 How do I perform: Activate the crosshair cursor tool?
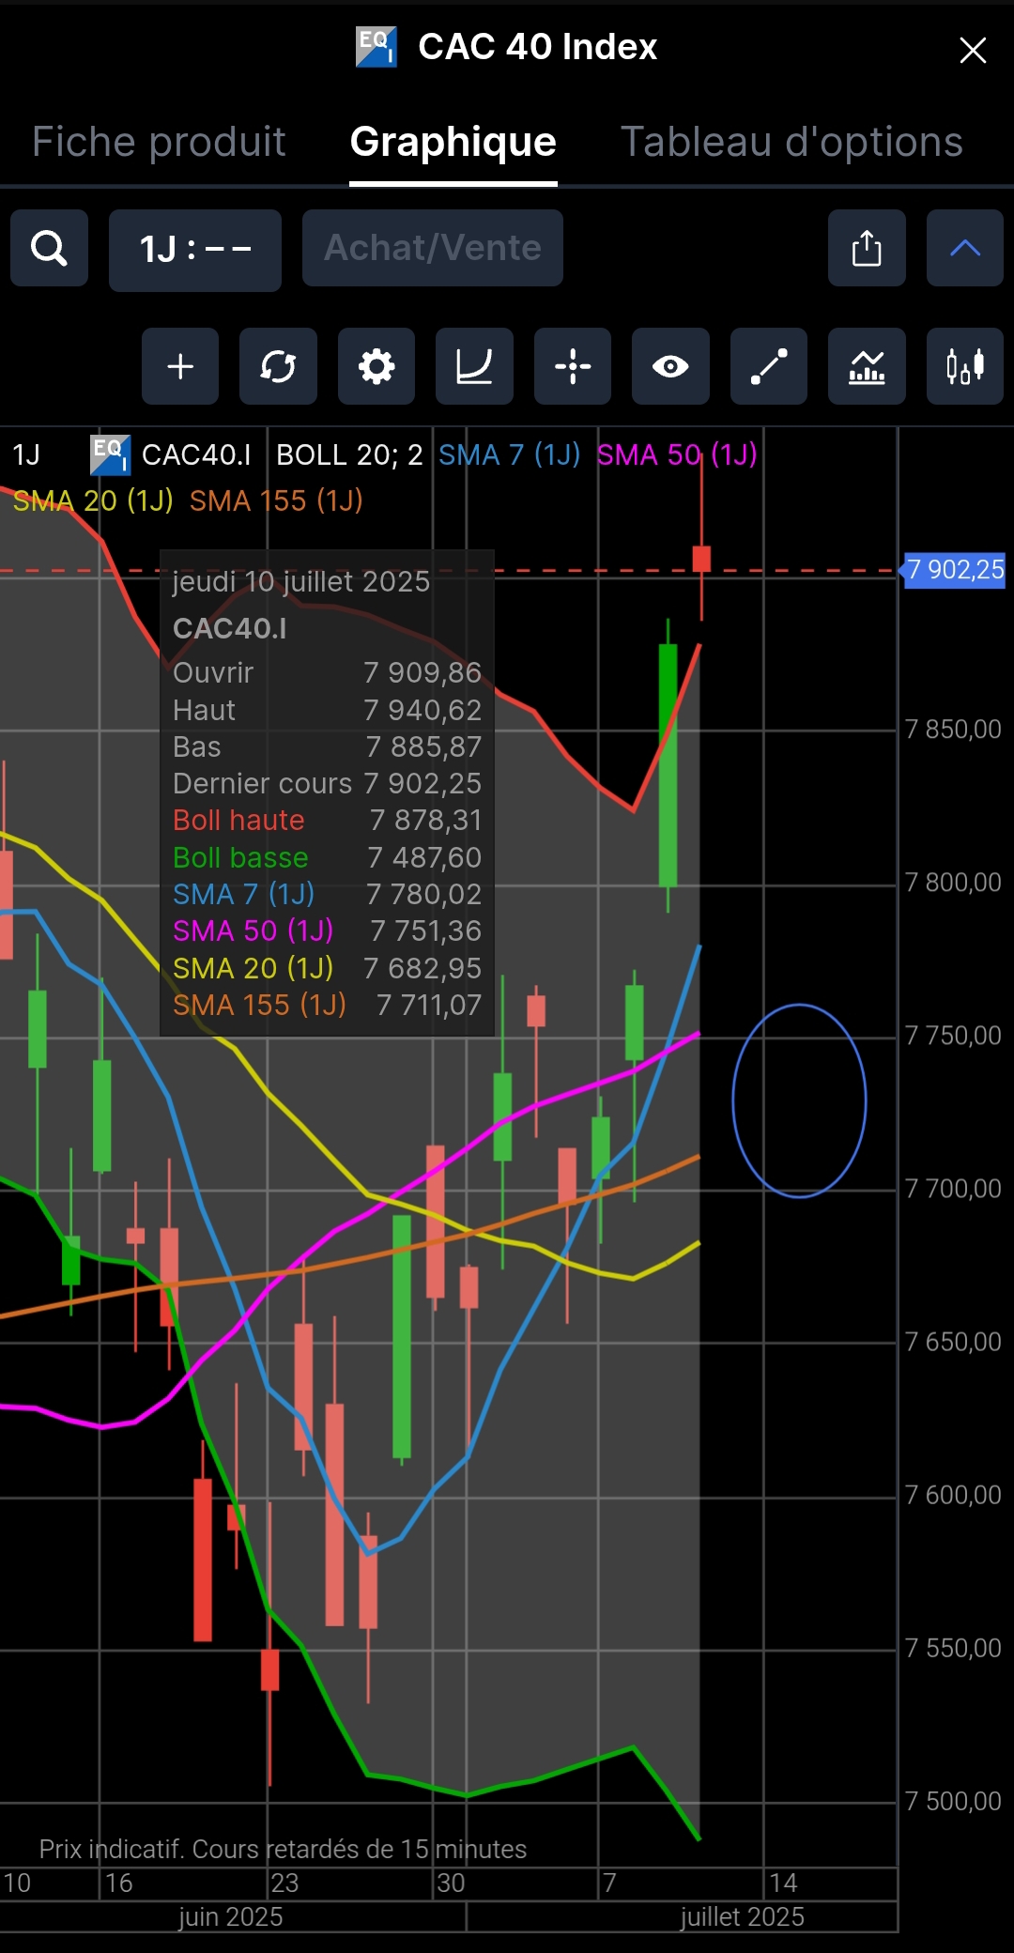[573, 366]
